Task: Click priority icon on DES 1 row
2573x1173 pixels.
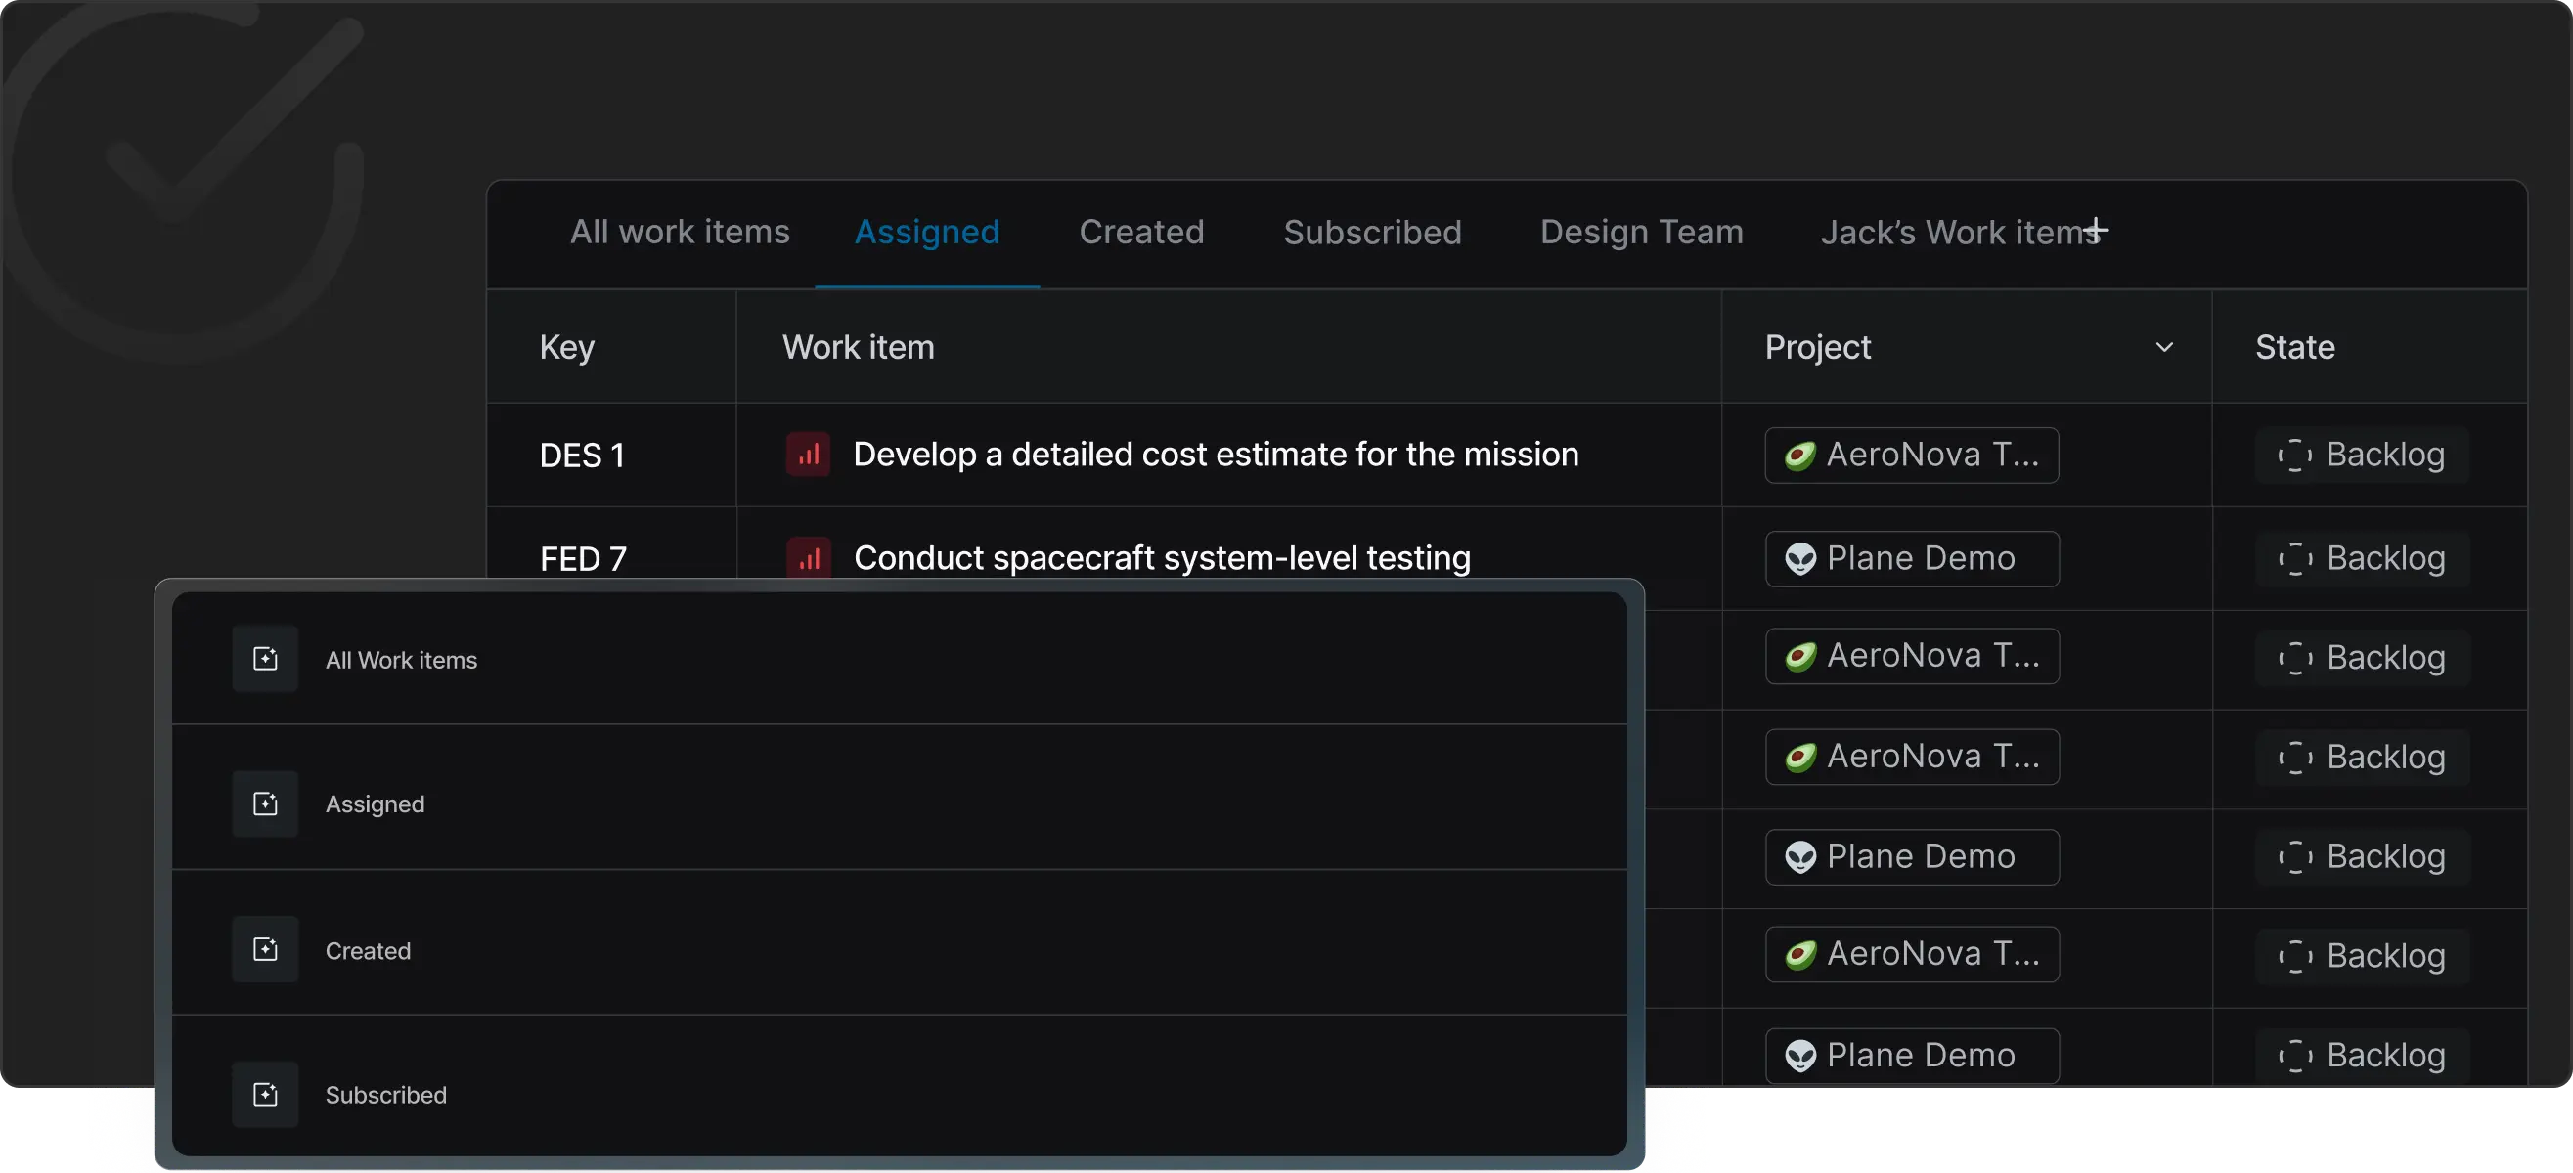Action: [808, 456]
